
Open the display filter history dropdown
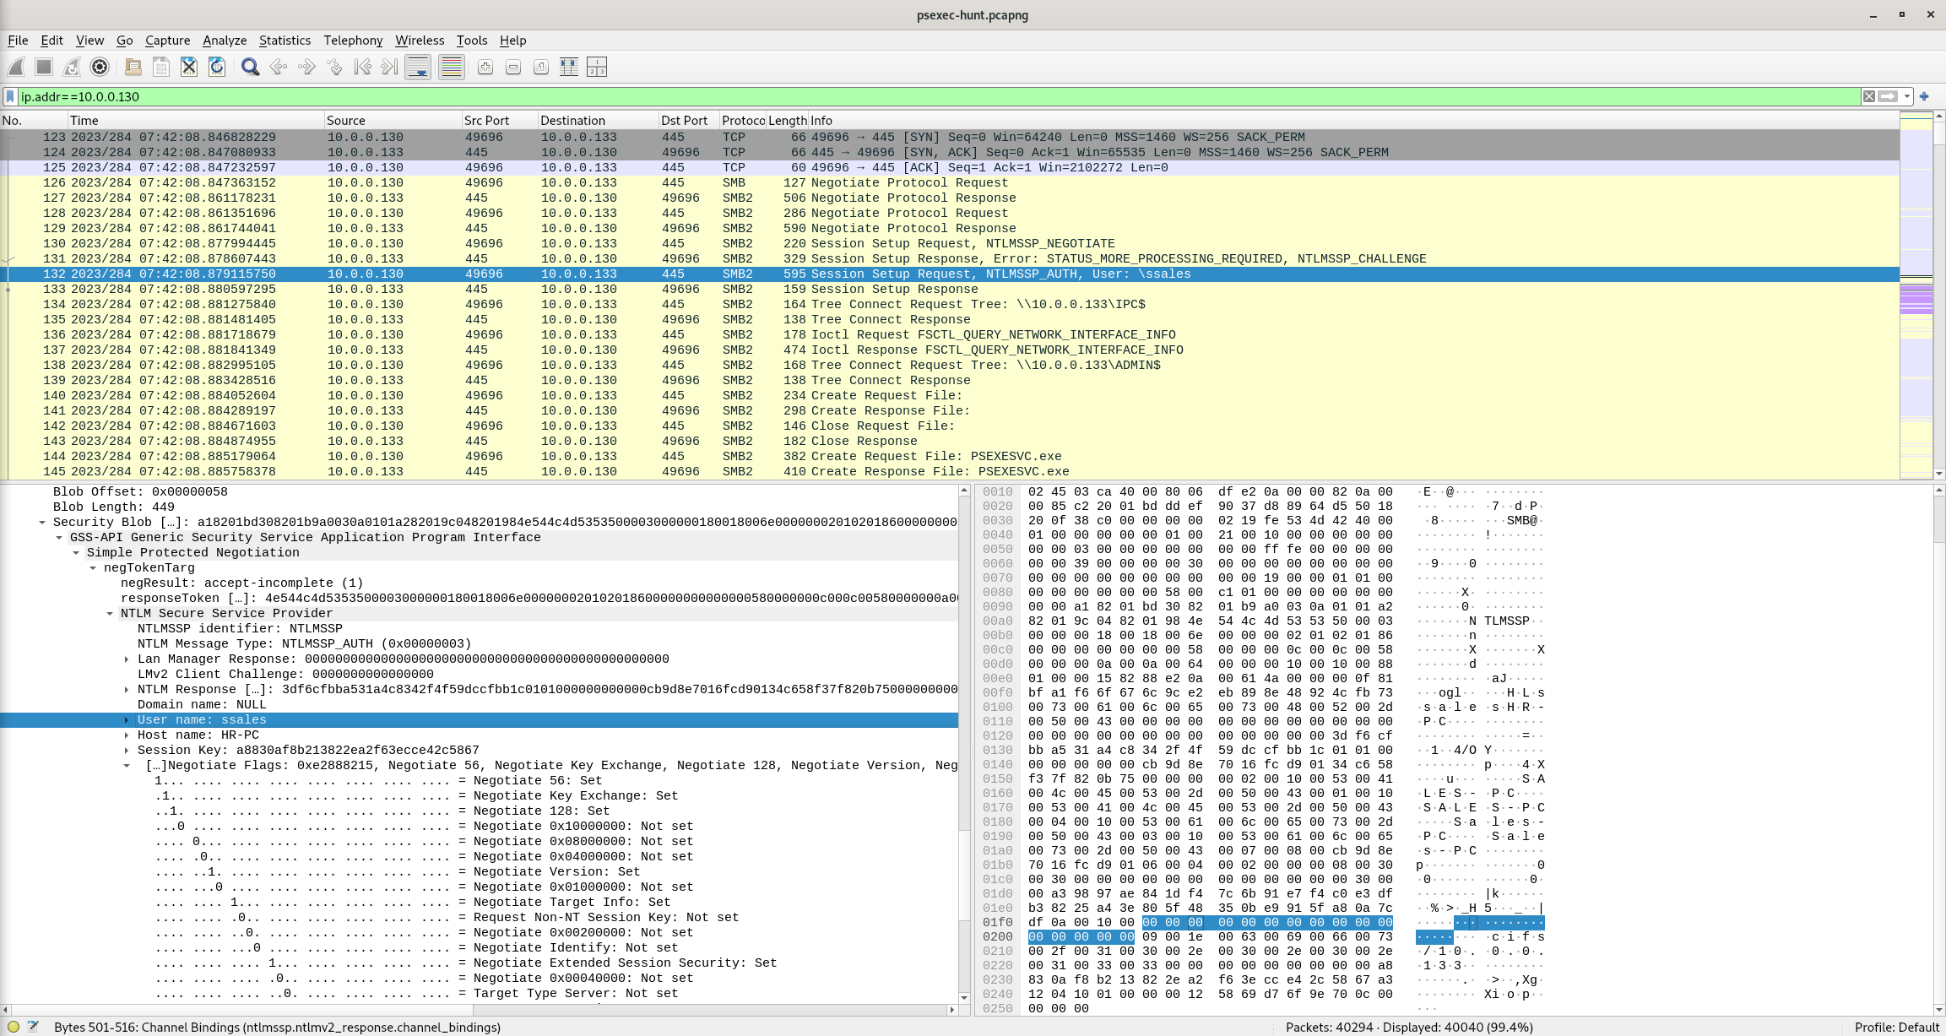coord(1906,96)
